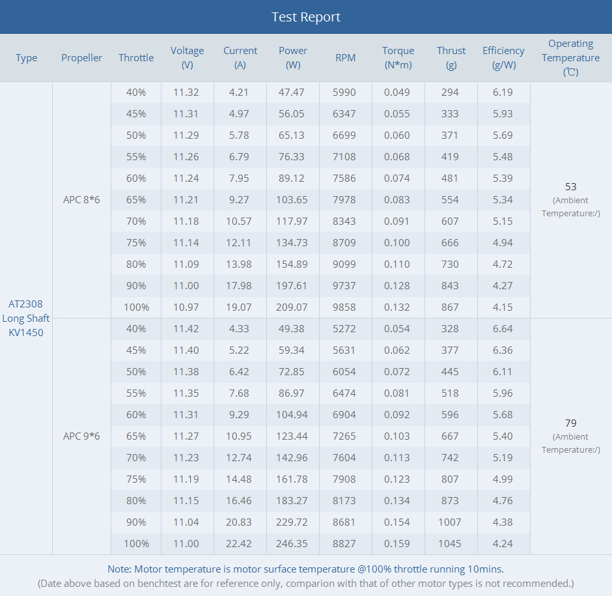Click the torque value 0.100
The image size is (612, 596).
pos(397,242)
